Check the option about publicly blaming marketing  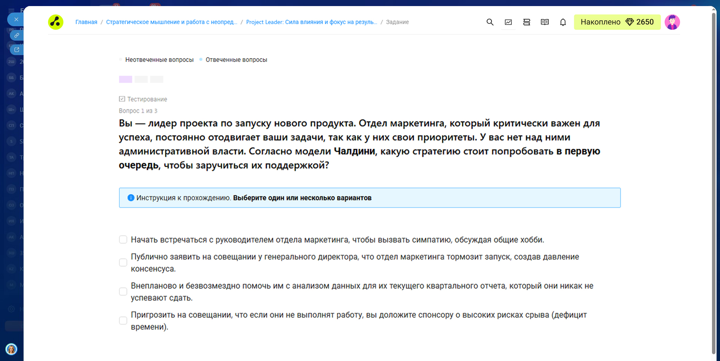pyautogui.click(x=123, y=263)
